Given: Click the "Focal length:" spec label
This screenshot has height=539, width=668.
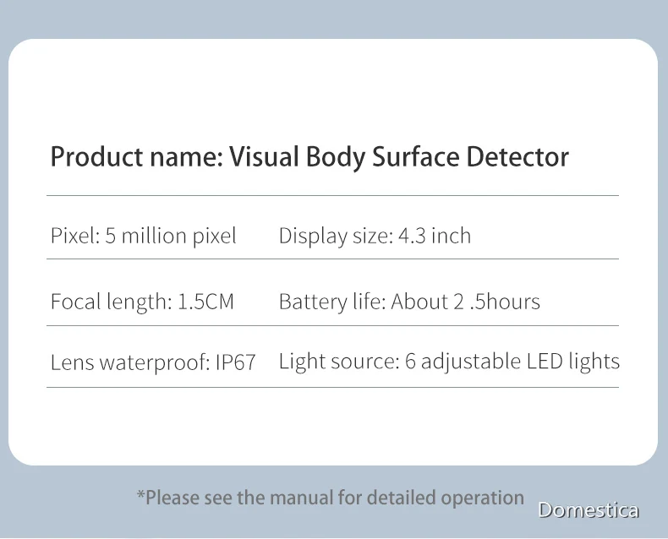Looking at the screenshot, I should 111,302.
